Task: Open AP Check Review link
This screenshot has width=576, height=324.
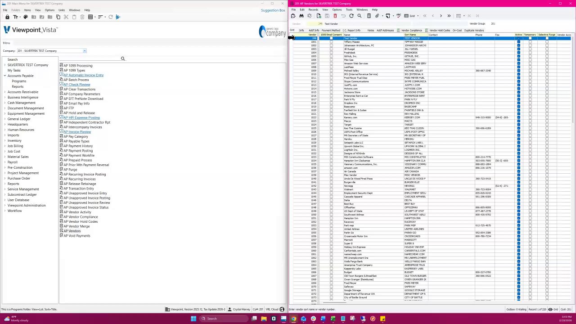Action: 76,85
